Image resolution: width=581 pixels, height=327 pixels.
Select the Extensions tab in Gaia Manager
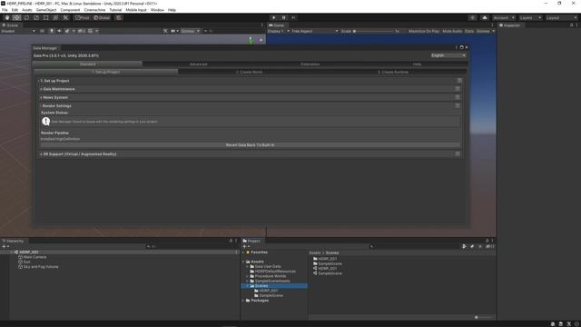click(x=310, y=64)
